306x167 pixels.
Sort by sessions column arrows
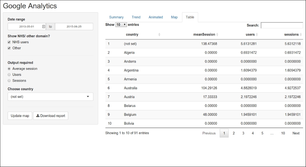coord(301,35)
